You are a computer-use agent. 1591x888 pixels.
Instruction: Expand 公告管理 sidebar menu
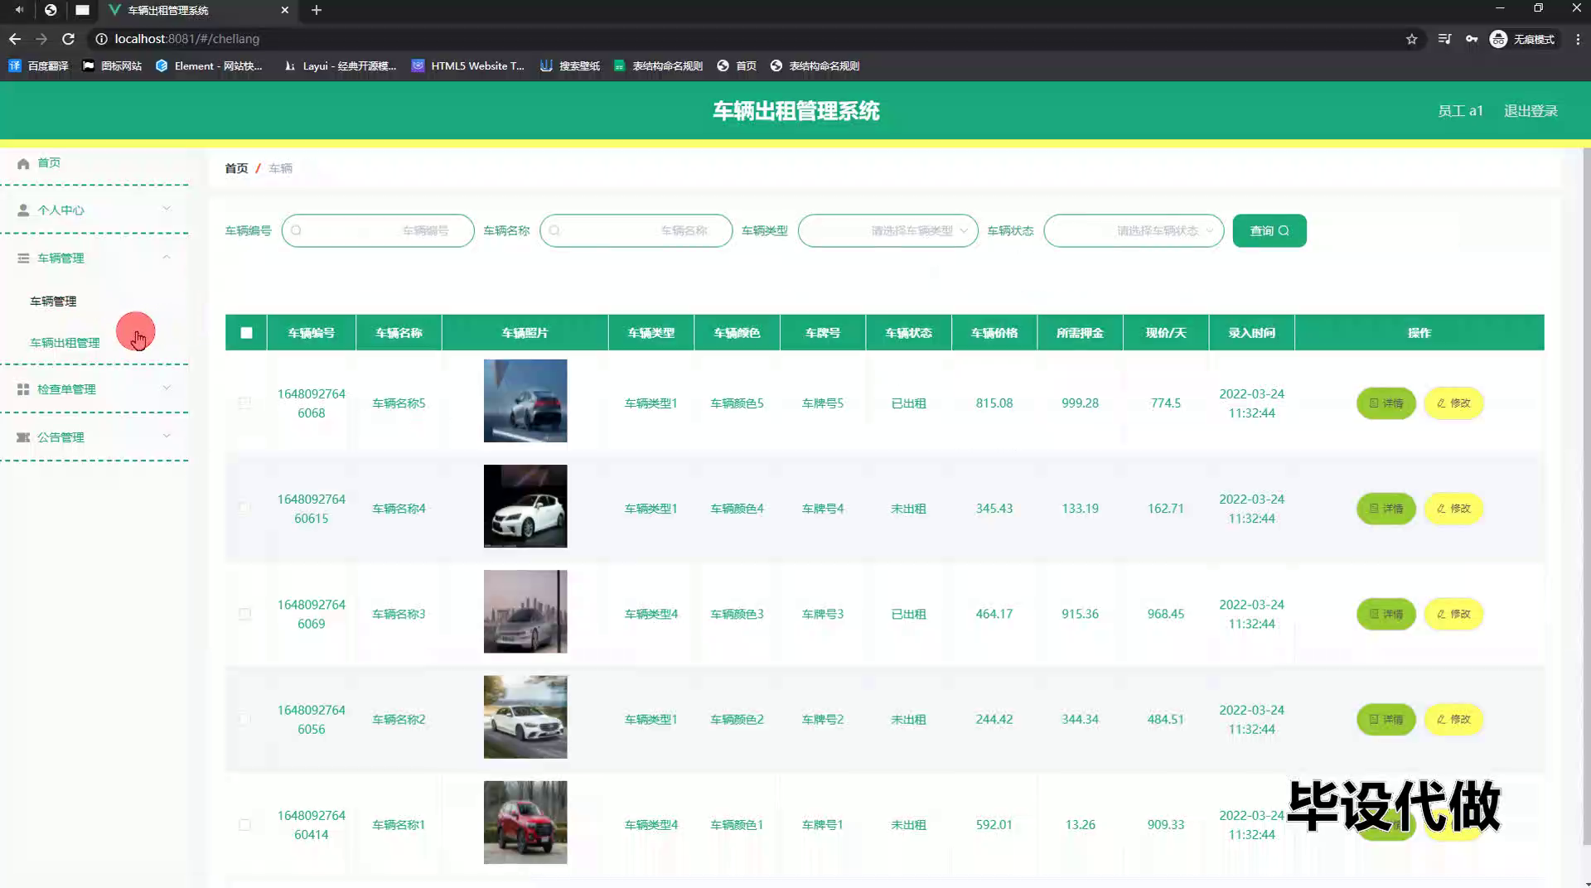94,437
